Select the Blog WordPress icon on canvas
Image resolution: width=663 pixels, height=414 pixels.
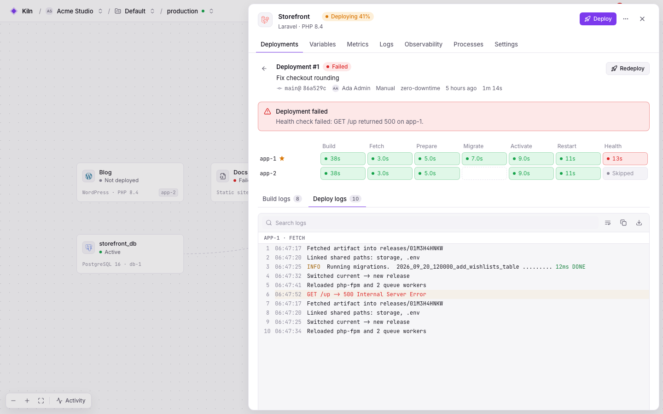coord(89,176)
